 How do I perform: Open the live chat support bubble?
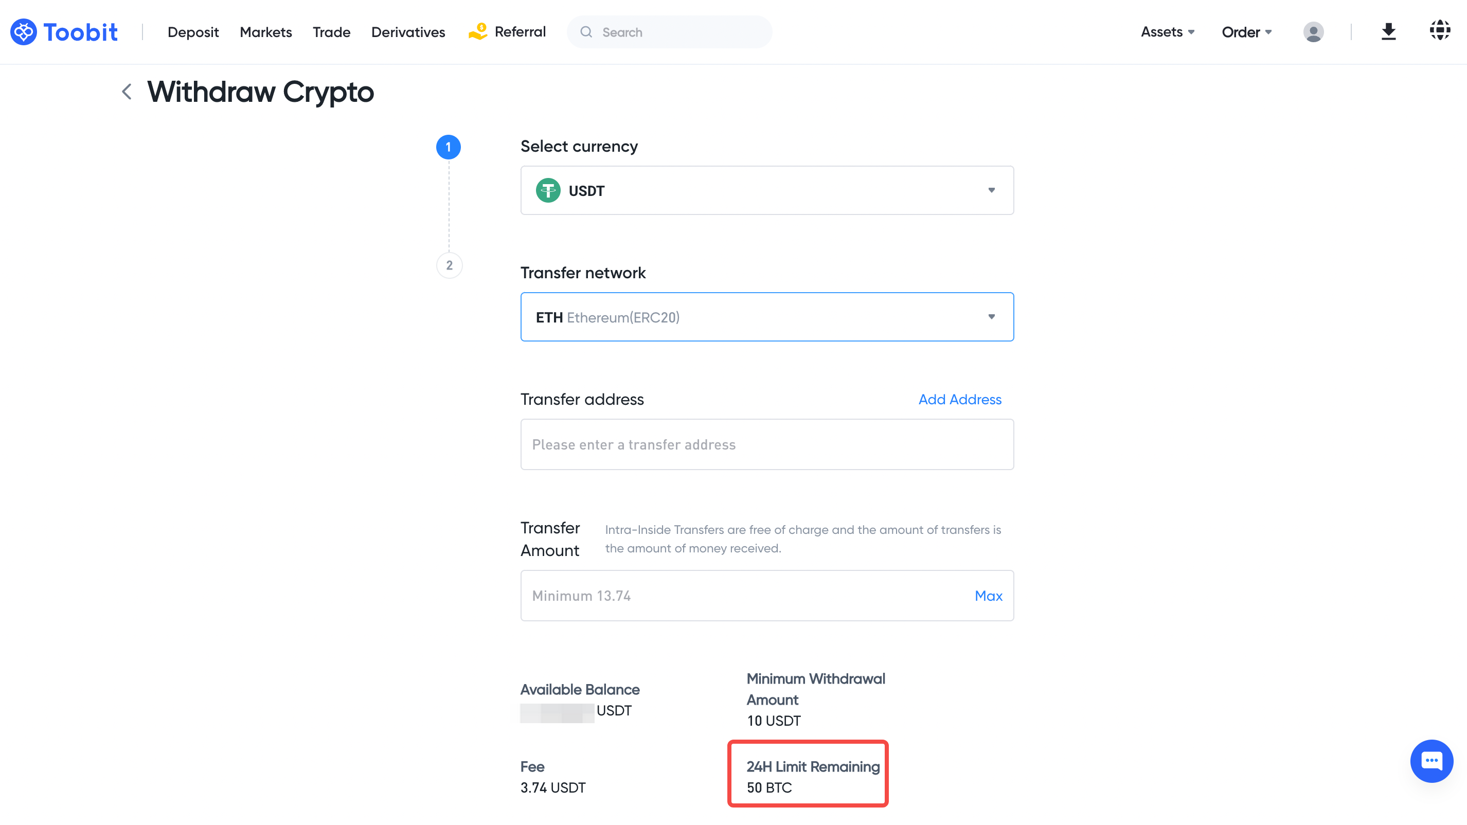pyautogui.click(x=1430, y=761)
